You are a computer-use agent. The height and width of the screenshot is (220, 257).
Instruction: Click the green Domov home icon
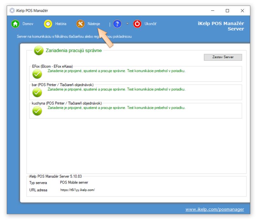pyautogui.click(x=15, y=24)
